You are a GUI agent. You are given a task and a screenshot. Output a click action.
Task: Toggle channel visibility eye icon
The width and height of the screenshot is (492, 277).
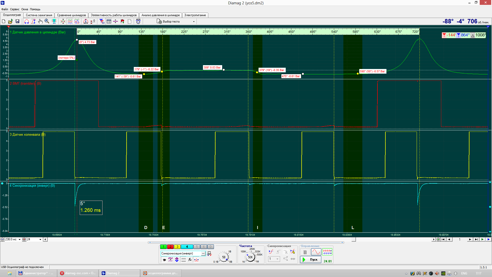coord(164,260)
